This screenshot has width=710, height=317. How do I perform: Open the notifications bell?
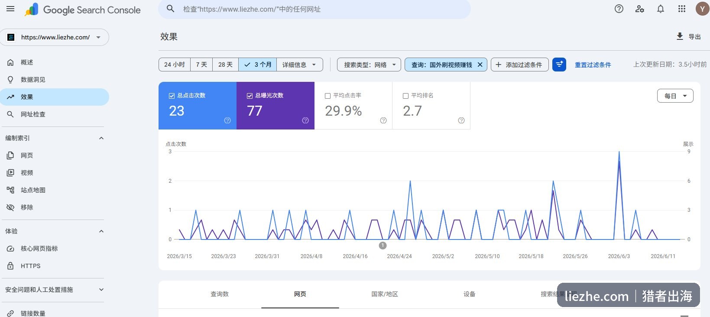pyautogui.click(x=661, y=9)
